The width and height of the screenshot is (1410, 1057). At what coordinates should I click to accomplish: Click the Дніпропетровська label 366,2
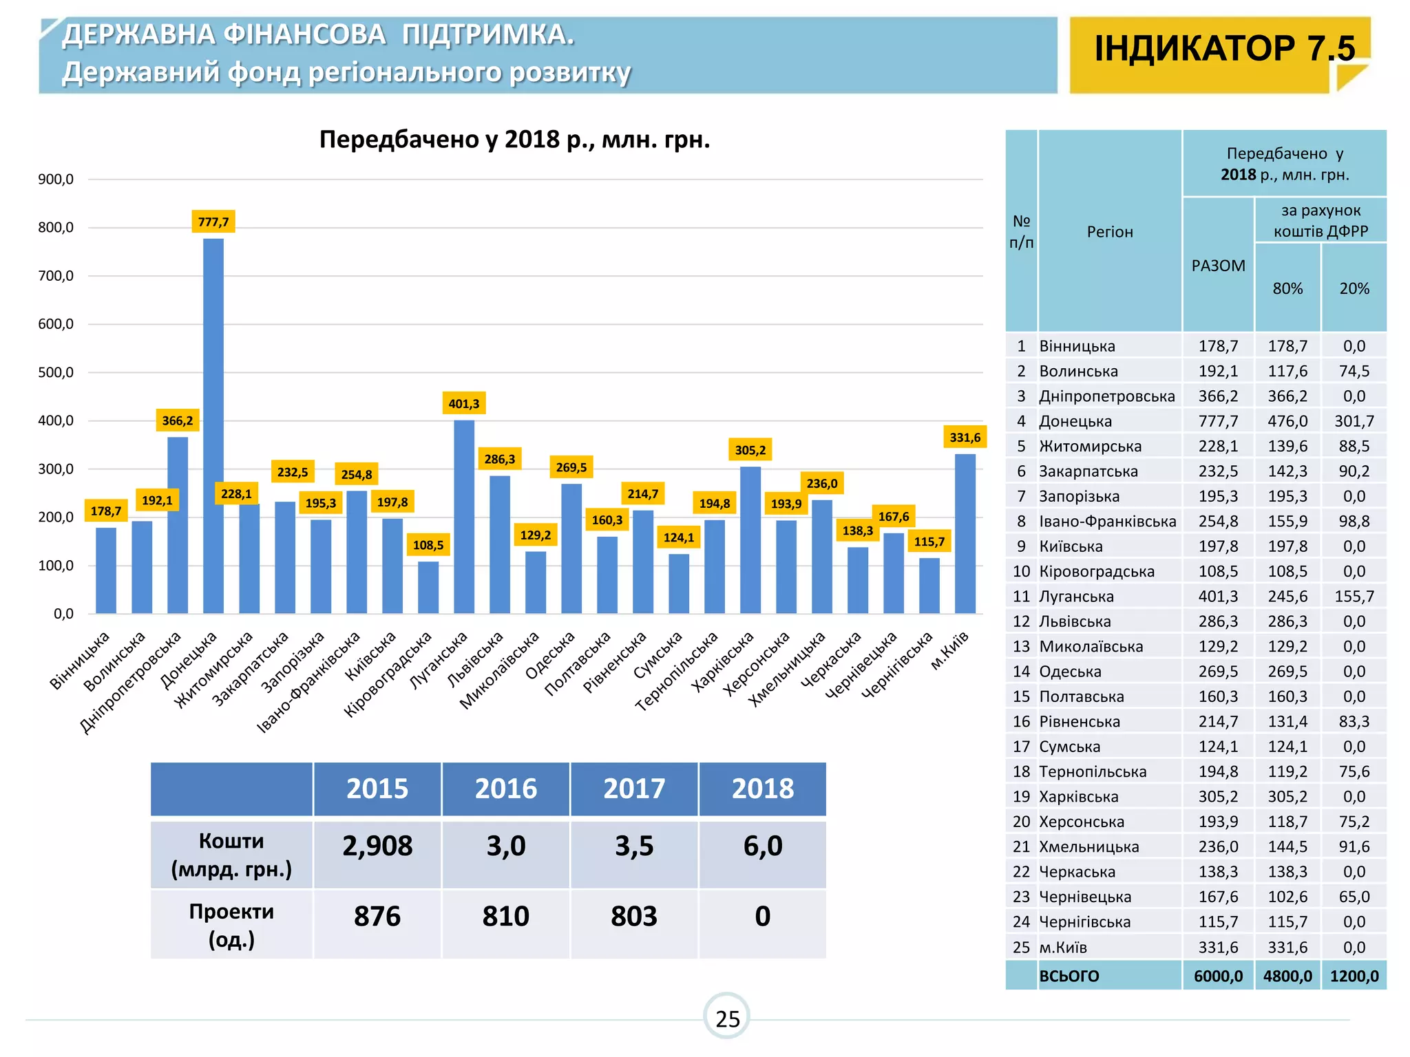[178, 420]
